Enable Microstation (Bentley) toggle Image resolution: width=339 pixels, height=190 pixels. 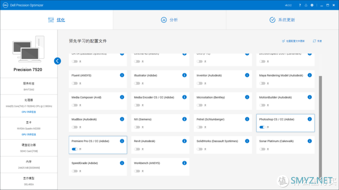[199, 105]
